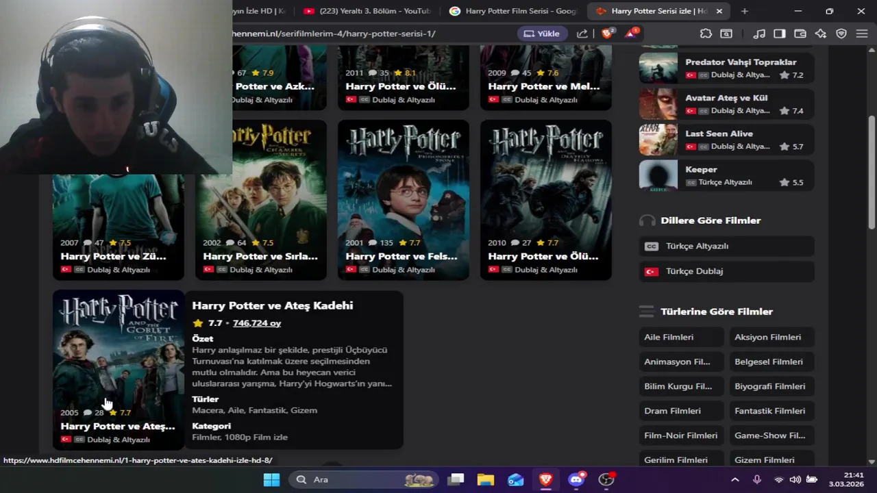Click the Avatar Ateş ve Kül thumbnail image
The width and height of the screenshot is (877, 493).
(658, 103)
